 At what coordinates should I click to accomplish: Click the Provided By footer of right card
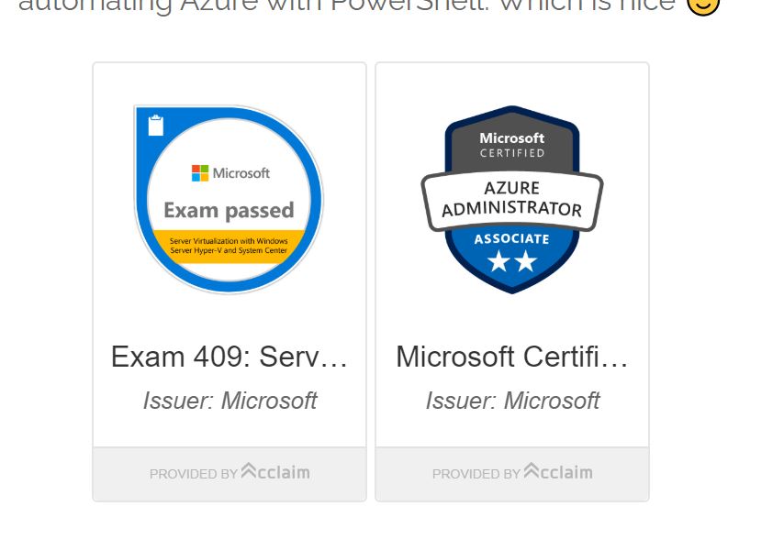pyautogui.click(x=512, y=474)
